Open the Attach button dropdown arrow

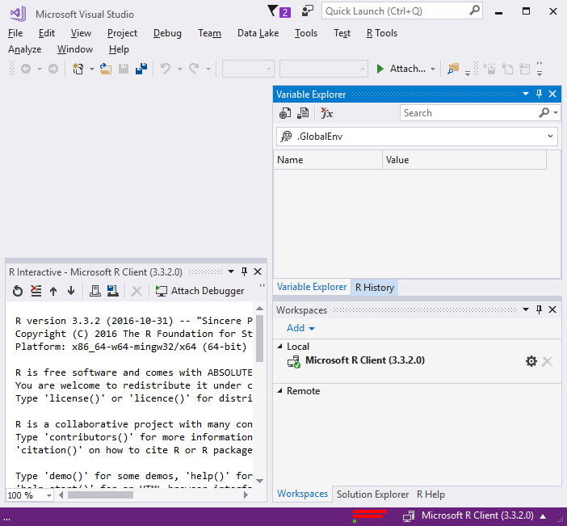433,69
